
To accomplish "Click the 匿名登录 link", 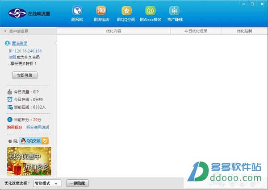I will (20, 43).
